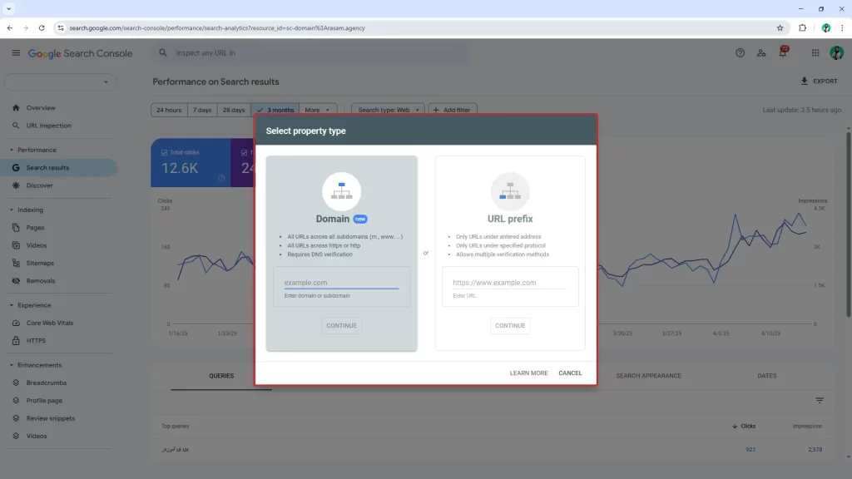This screenshot has width=852, height=479.
Task: Open URL inspection in the sidebar
Action: (48, 126)
